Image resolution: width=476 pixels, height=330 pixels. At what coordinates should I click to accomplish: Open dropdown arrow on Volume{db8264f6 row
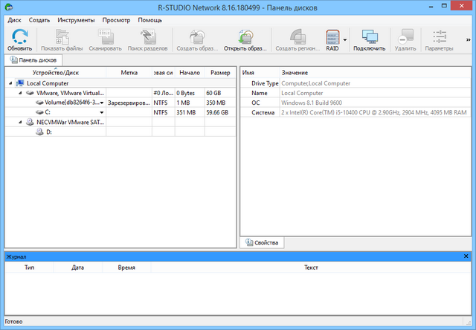102,103
